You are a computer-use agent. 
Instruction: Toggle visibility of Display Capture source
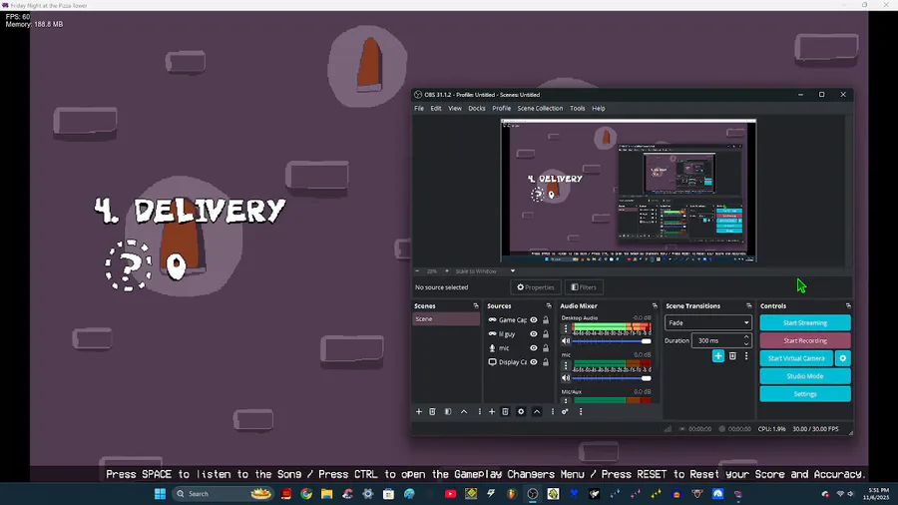point(533,362)
